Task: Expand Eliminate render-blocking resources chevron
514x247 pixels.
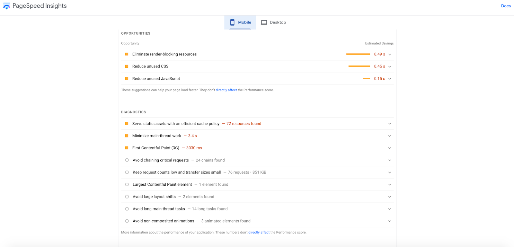Action: (390, 54)
